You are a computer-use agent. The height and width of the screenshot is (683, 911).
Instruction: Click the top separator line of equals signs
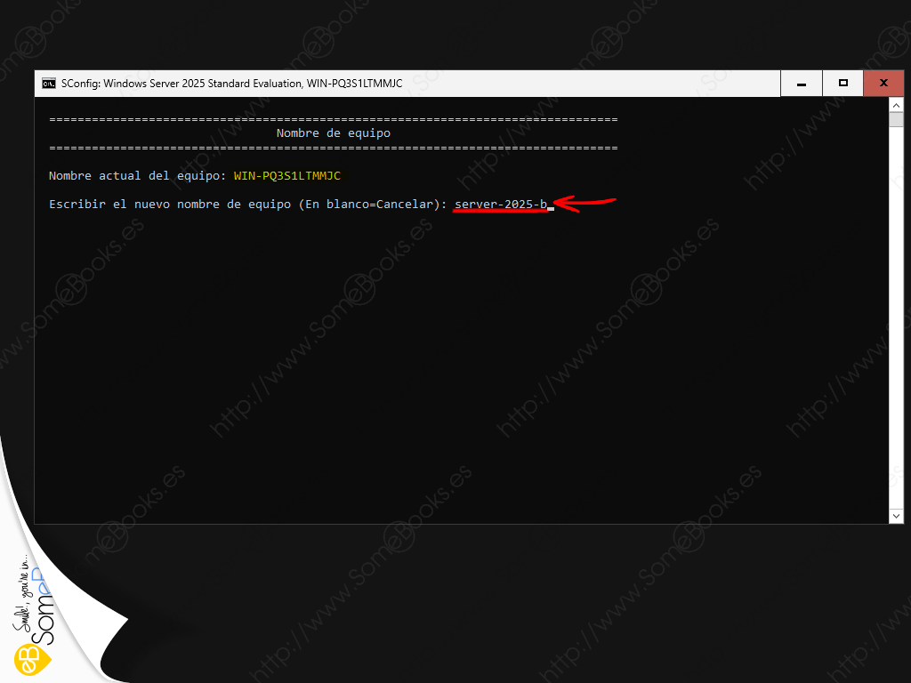pos(333,119)
